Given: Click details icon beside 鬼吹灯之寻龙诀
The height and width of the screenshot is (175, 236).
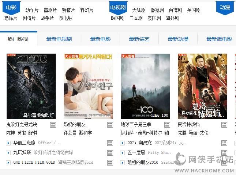Looking at the screenshot, I should point(53,125).
